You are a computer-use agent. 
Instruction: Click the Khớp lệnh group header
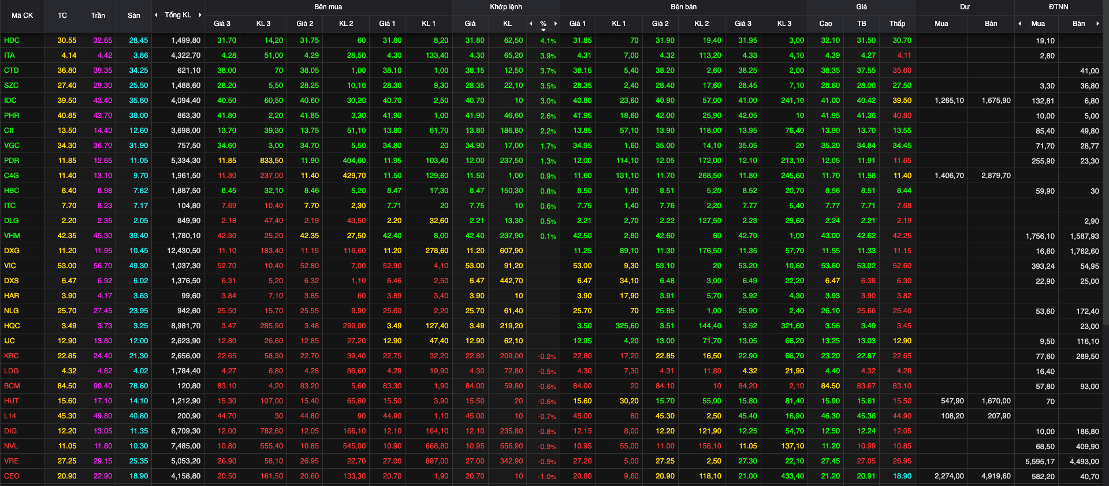point(506,7)
